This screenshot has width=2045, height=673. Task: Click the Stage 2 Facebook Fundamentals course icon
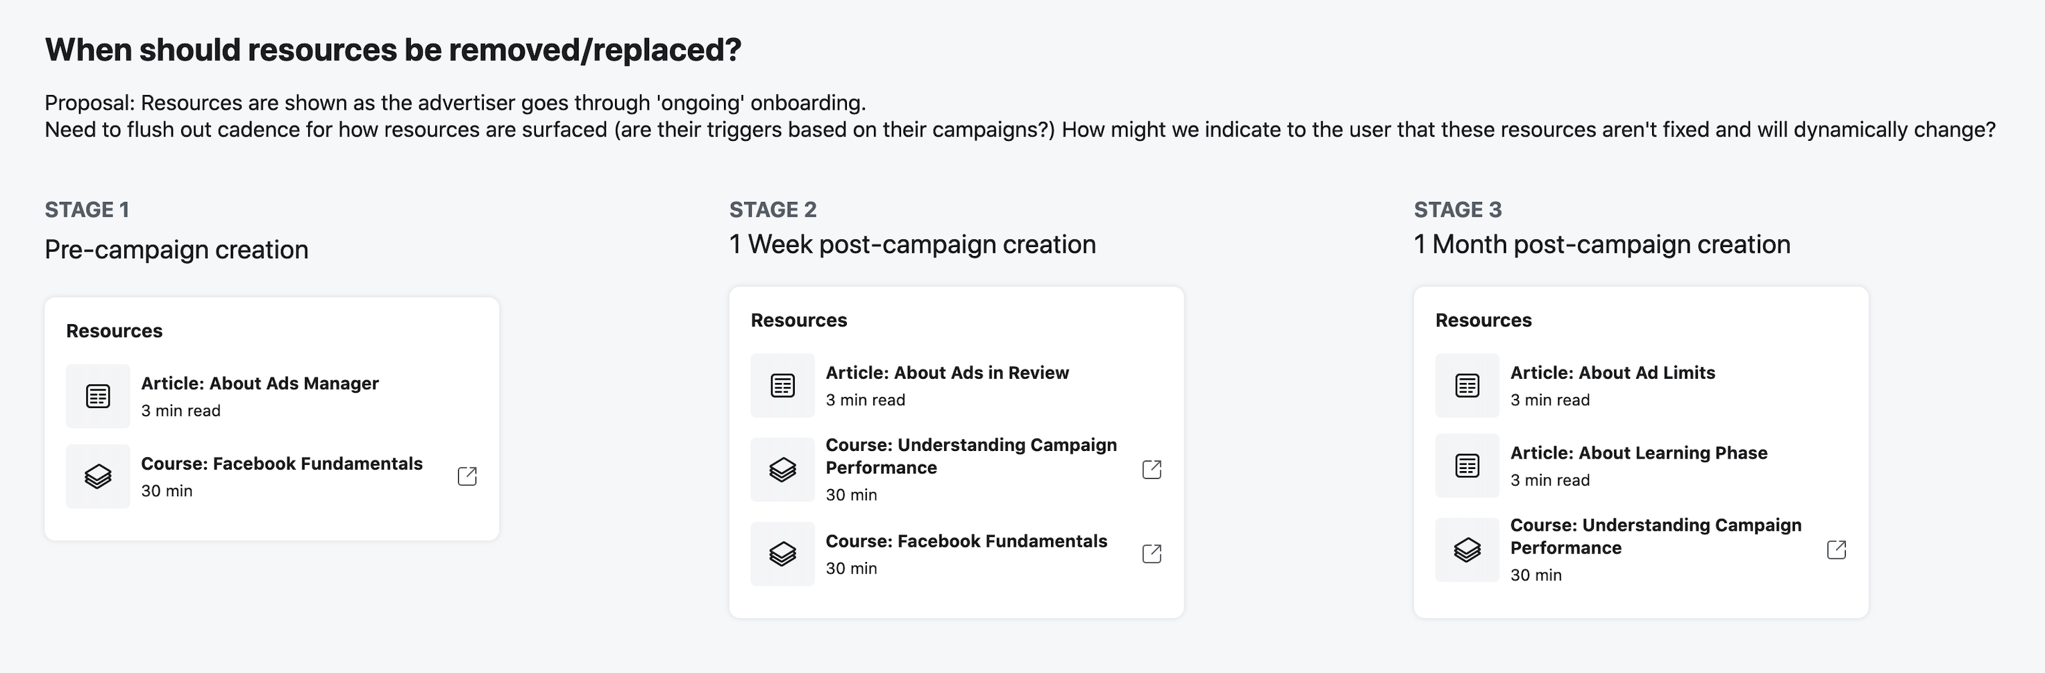(782, 554)
